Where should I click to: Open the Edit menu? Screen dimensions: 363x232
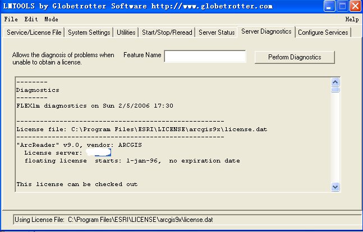point(31,19)
